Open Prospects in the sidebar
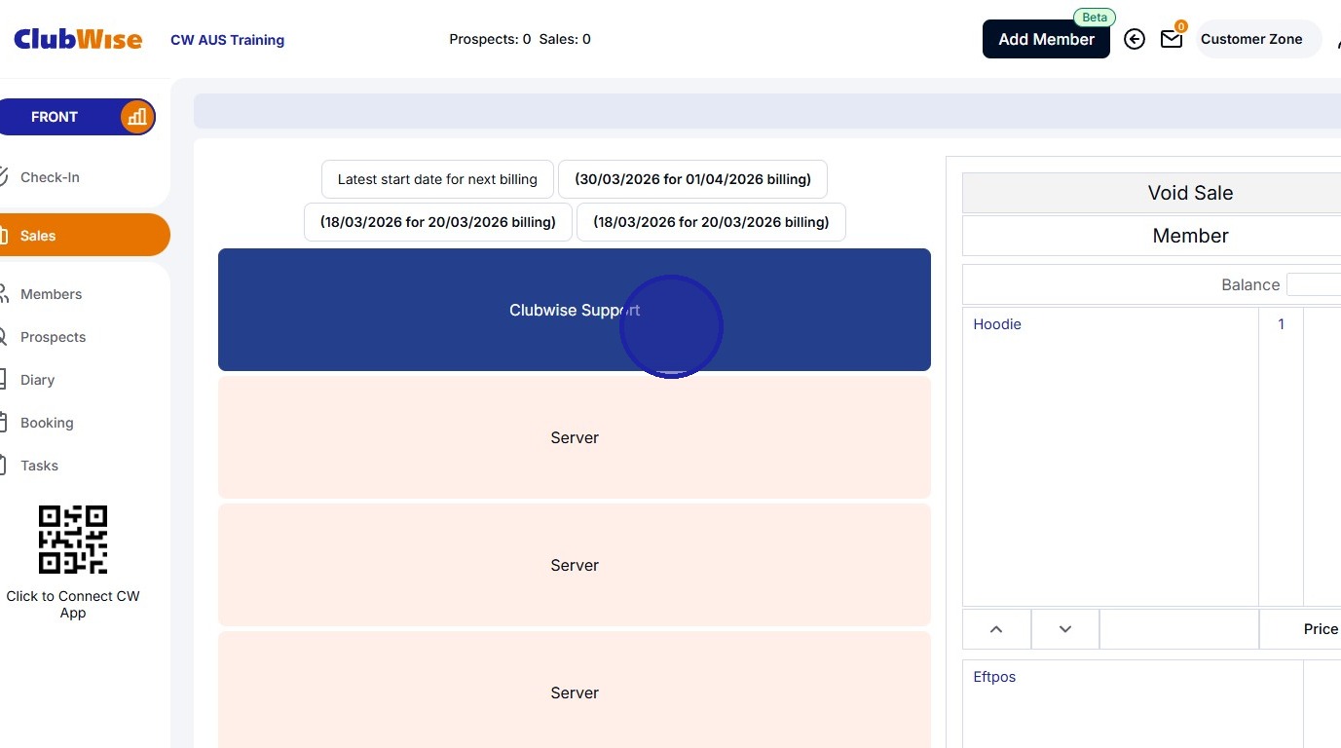The image size is (1341, 748). point(53,337)
